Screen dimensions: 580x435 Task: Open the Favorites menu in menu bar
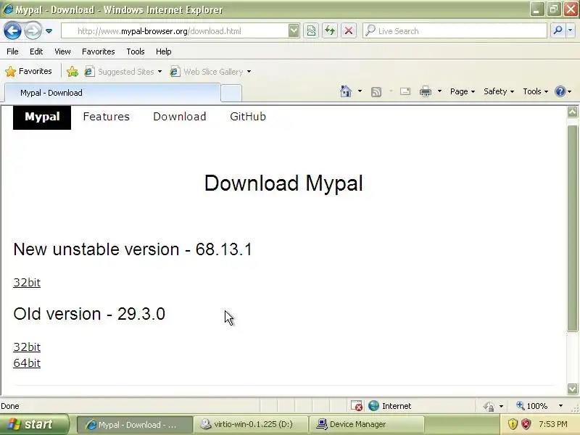(99, 51)
